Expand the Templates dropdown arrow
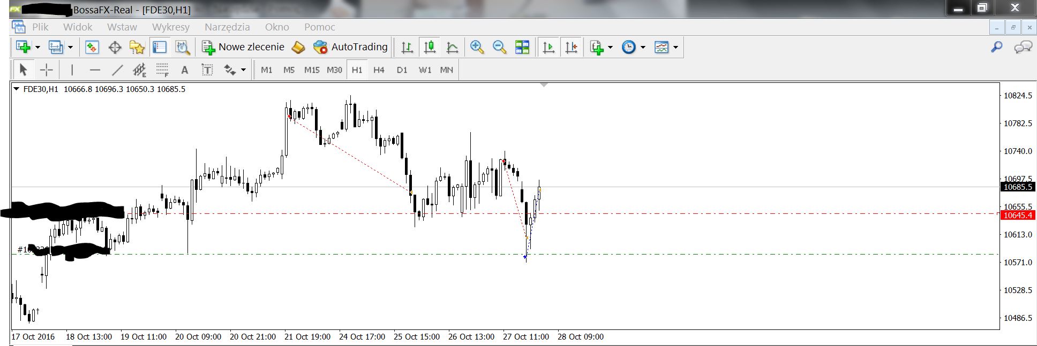Screen dimensions: 1037x346 coord(676,48)
